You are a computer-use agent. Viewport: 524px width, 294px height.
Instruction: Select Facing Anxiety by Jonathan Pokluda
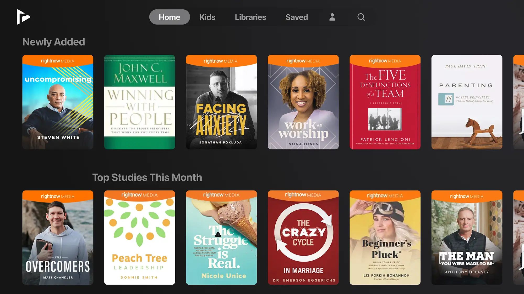click(221, 102)
